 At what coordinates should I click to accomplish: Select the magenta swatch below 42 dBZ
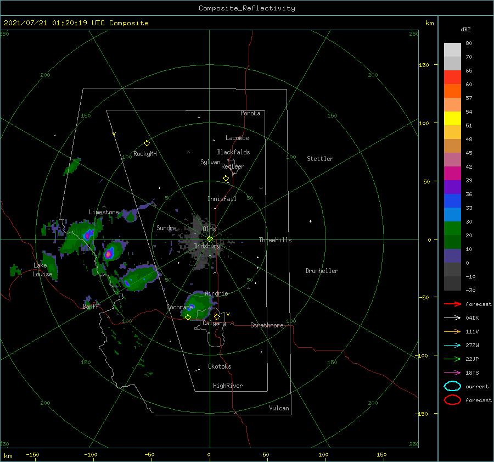[452, 173]
